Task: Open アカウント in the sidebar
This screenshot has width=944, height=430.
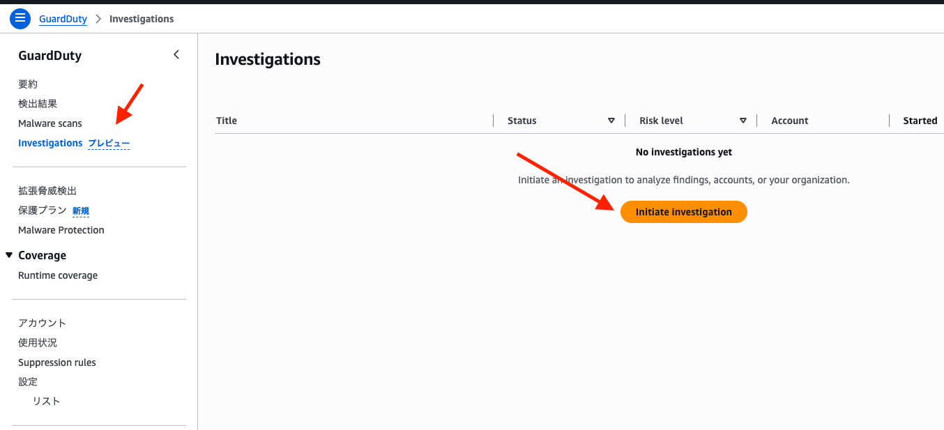Action: tap(43, 323)
